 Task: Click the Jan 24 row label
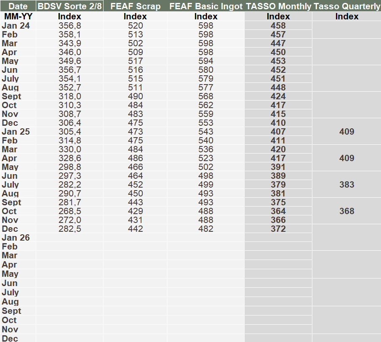pos(16,25)
